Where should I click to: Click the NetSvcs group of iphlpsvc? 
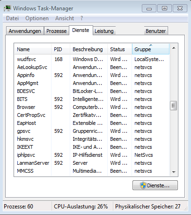[144, 155]
